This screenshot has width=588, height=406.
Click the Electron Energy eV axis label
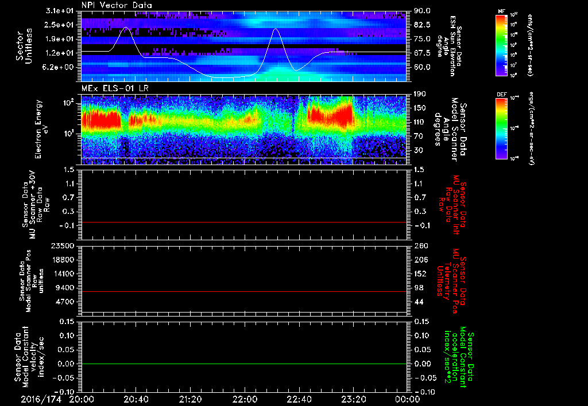(41, 129)
